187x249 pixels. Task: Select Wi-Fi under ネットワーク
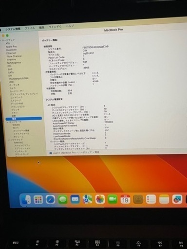point(16,128)
